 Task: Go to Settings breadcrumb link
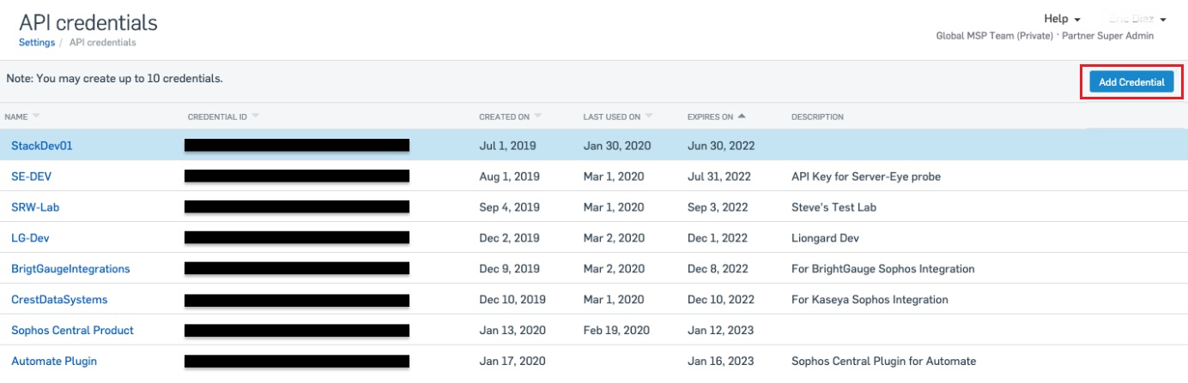(36, 42)
